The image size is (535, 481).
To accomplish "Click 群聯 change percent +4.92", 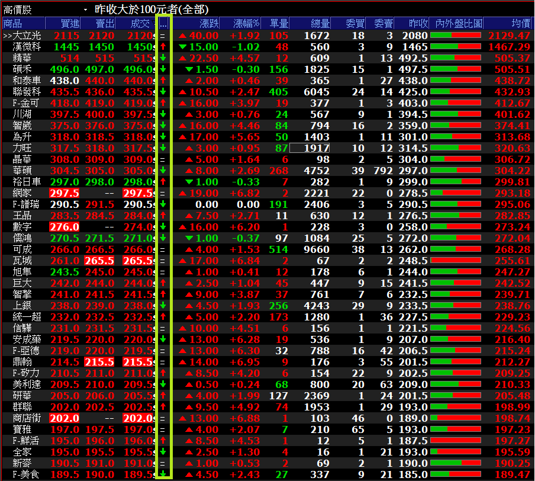I will pos(244,407).
